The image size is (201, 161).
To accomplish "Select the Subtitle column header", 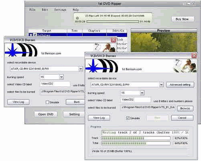I will coord(117,31).
